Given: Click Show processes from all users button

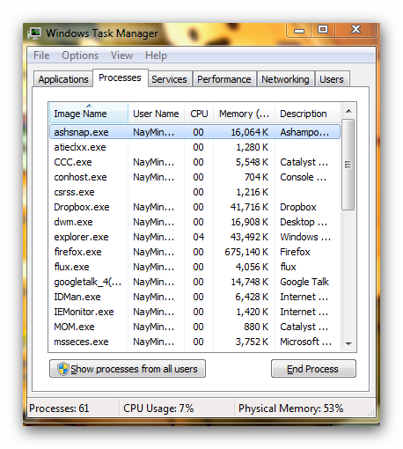Looking at the screenshot, I should (x=128, y=369).
